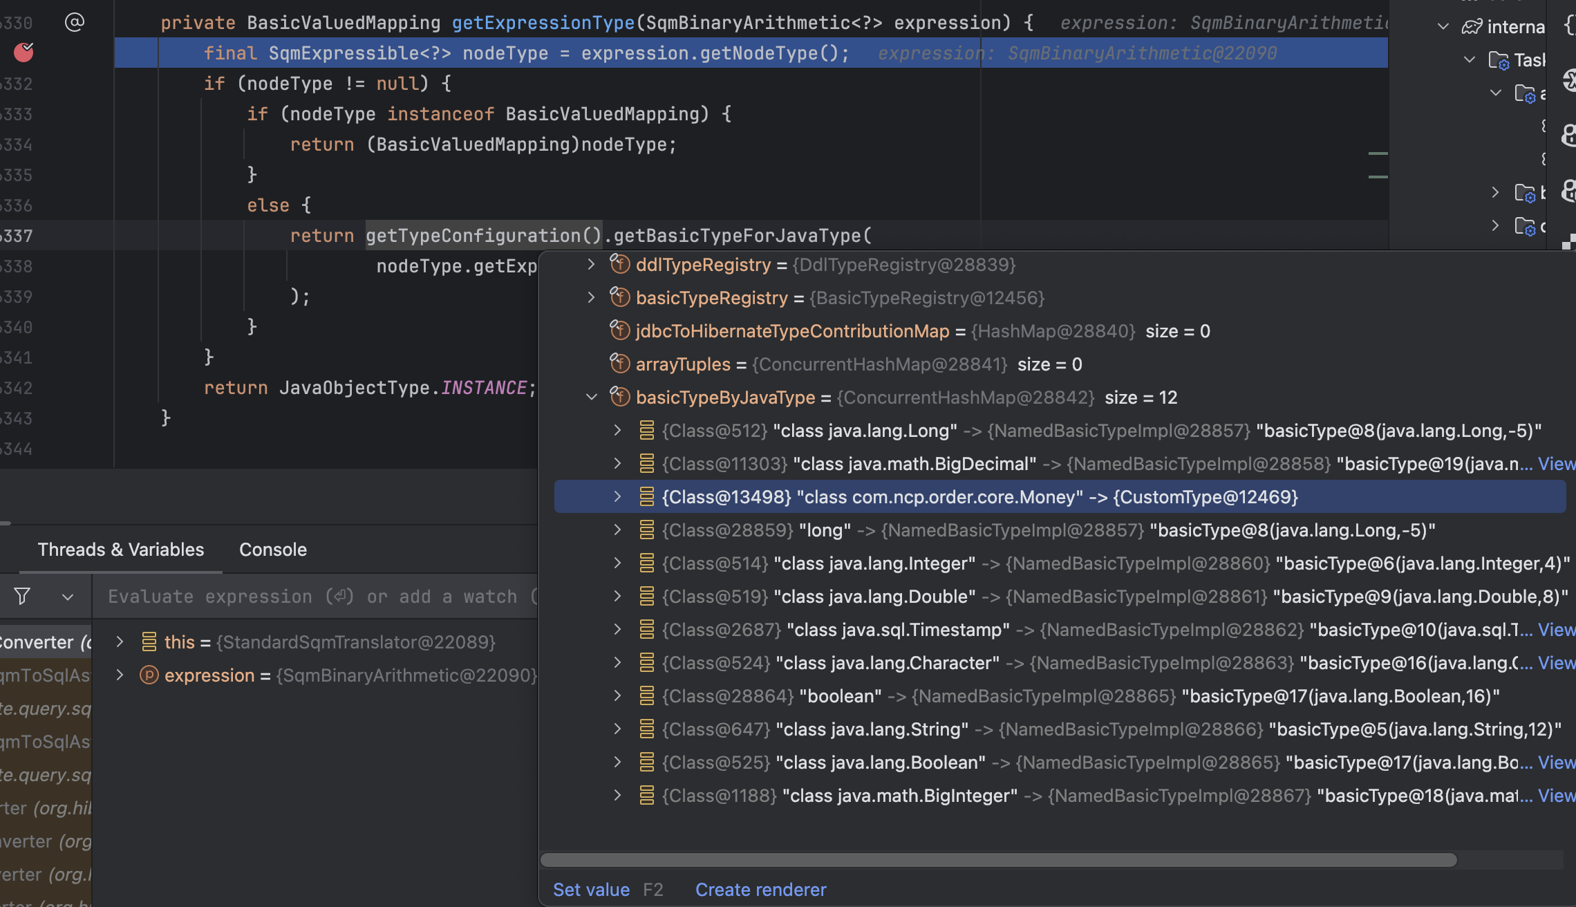Click the @ override gutter icon
The height and width of the screenshot is (907, 1576).
coord(74,22)
